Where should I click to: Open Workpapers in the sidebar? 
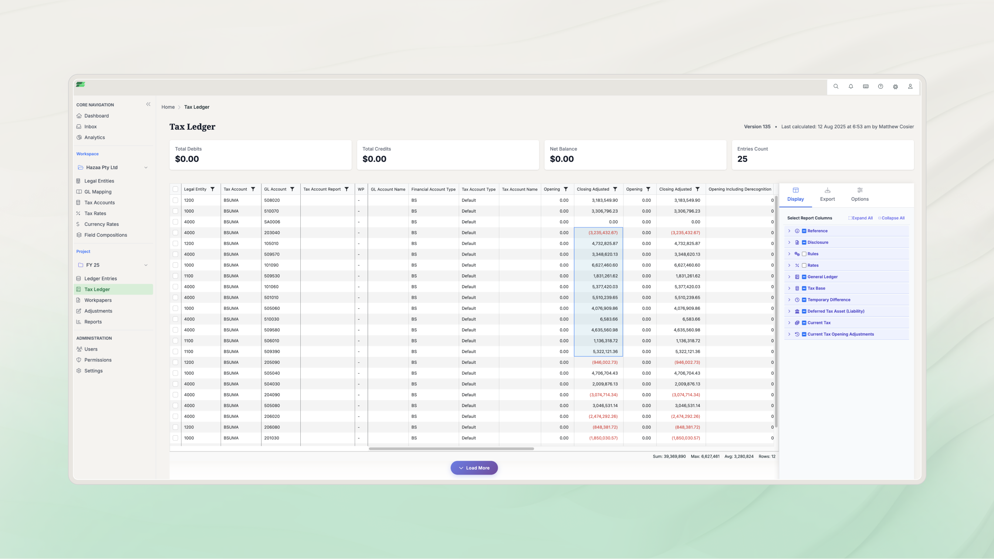[x=98, y=300]
